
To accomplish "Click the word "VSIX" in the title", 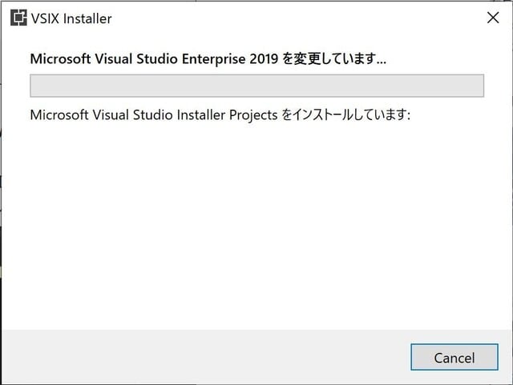I will click(x=46, y=18).
